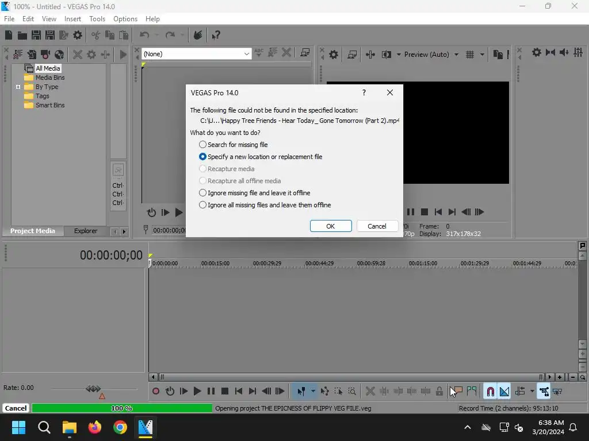Click OK in the VEGAS Pro dialog
This screenshot has width=589, height=441.
coord(331,226)
